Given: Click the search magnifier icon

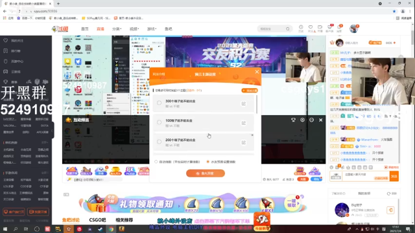Looking at the screenshot, I should (288, 28).
